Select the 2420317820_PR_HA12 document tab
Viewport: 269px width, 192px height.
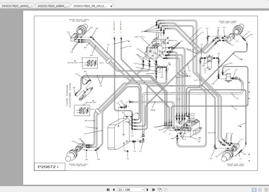[x=90, y=6]
